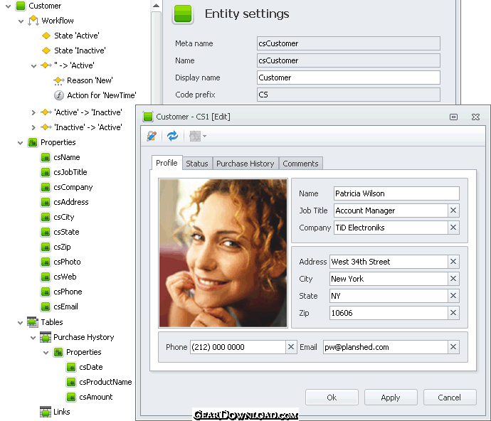This screenshot has width=491, height=421.
Task: Click the Properties group icon under Customer
Action: click(x=33, y=142)
